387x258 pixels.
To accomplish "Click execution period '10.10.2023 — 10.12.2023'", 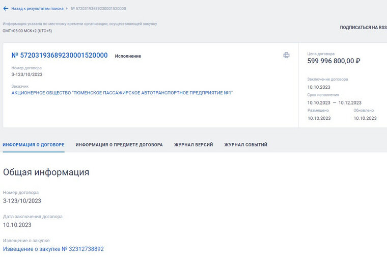I will coord(335,103).
